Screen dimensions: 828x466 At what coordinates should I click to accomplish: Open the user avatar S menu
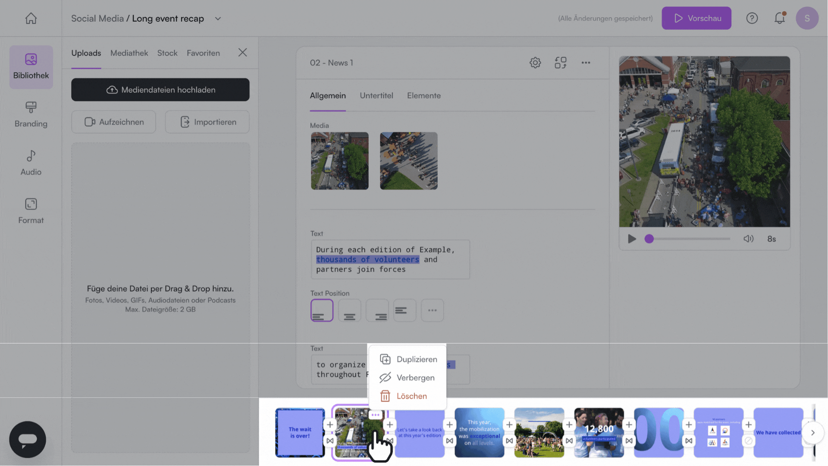(x=807, y=18)
